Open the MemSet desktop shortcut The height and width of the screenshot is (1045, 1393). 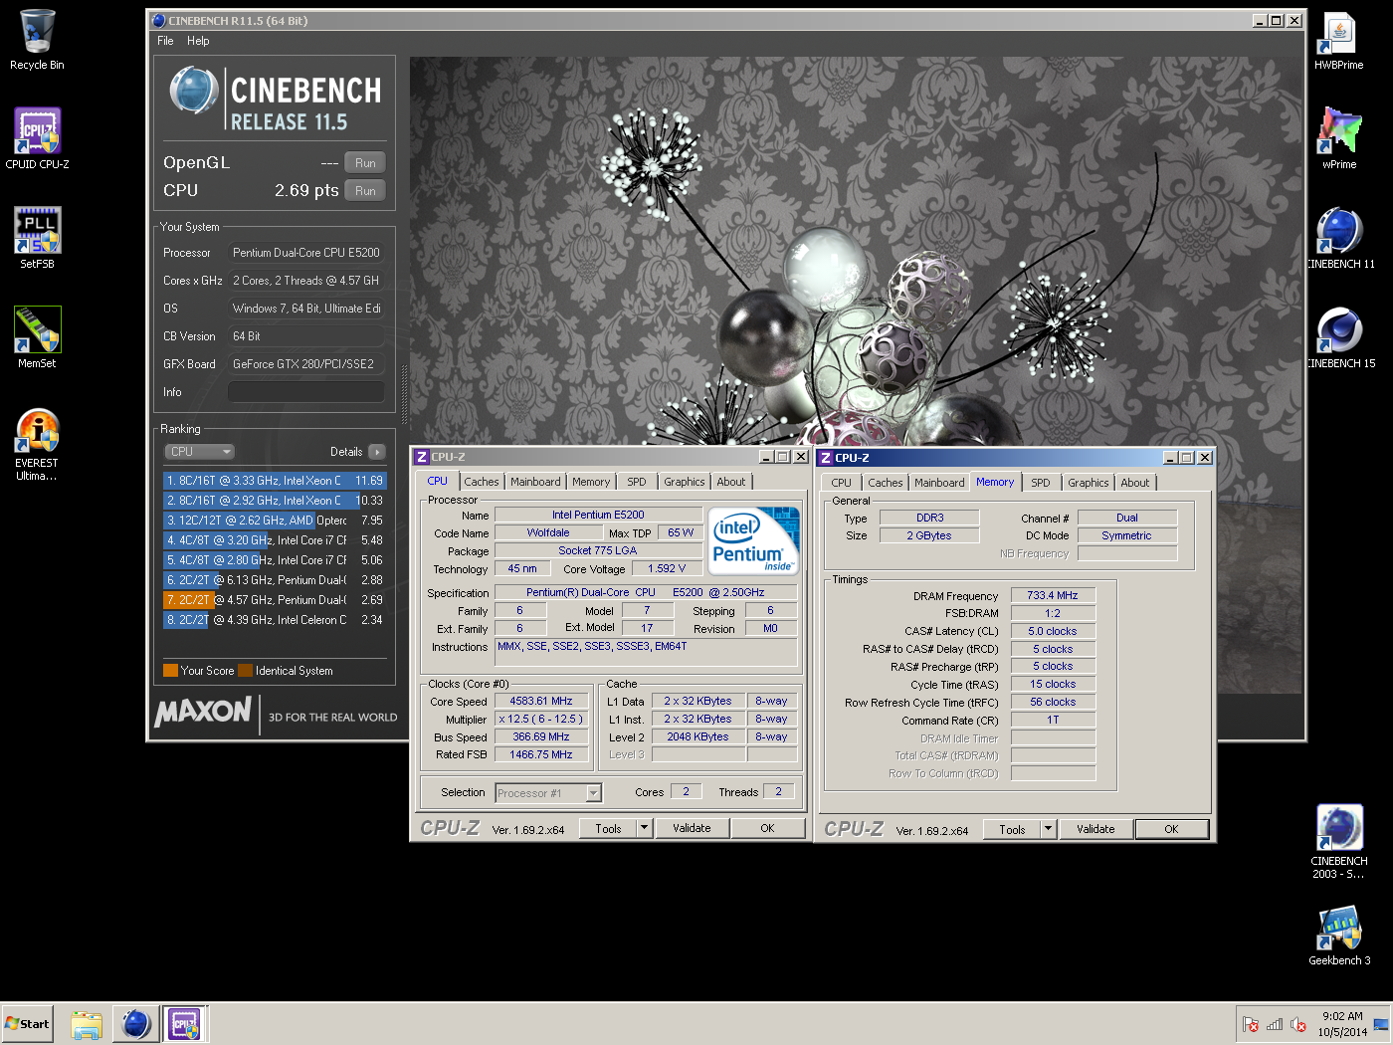coord(37,338)
